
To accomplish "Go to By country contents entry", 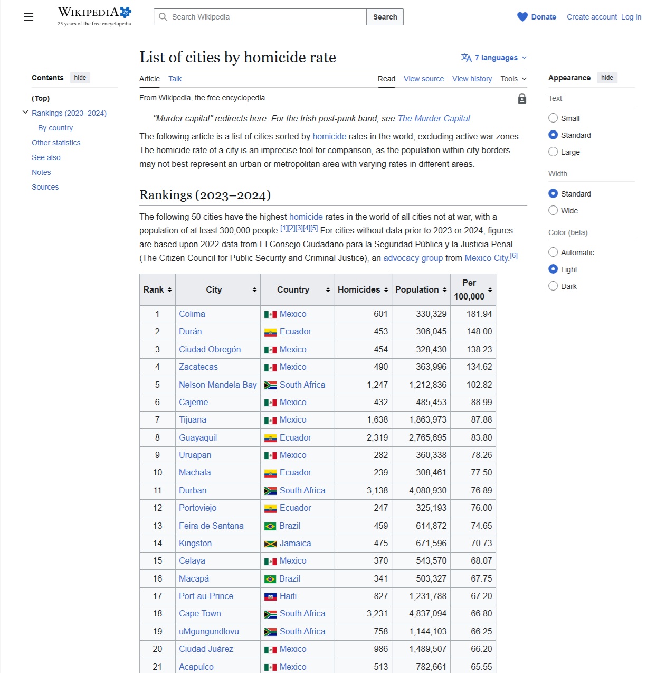I will (55, 128).
